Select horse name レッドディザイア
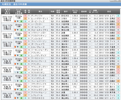Screen dimensions: 121x100 (39, 55)
